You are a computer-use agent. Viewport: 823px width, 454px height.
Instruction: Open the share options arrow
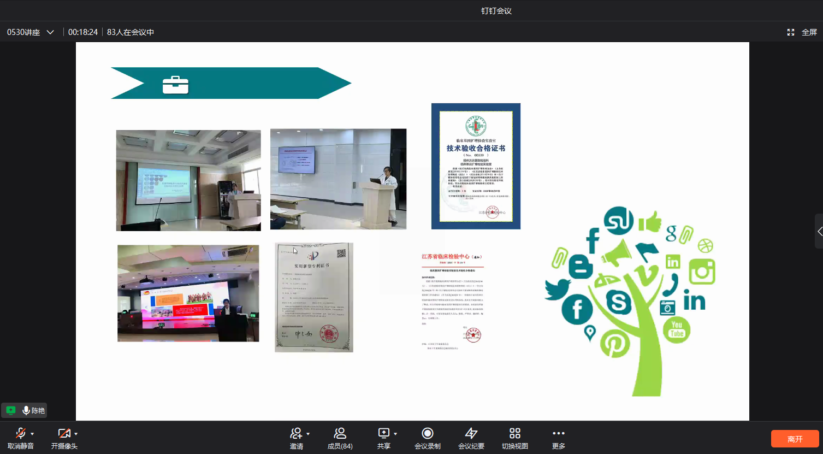[x=395, y=434]
